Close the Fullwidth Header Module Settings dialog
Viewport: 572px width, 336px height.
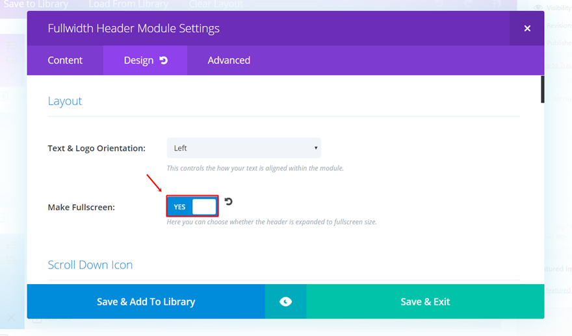pos(527,29)
